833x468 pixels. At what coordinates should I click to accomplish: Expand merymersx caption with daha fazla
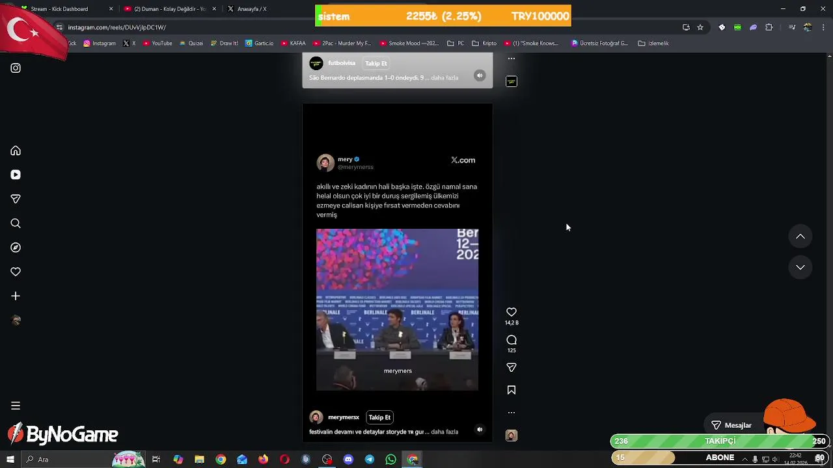444,432
